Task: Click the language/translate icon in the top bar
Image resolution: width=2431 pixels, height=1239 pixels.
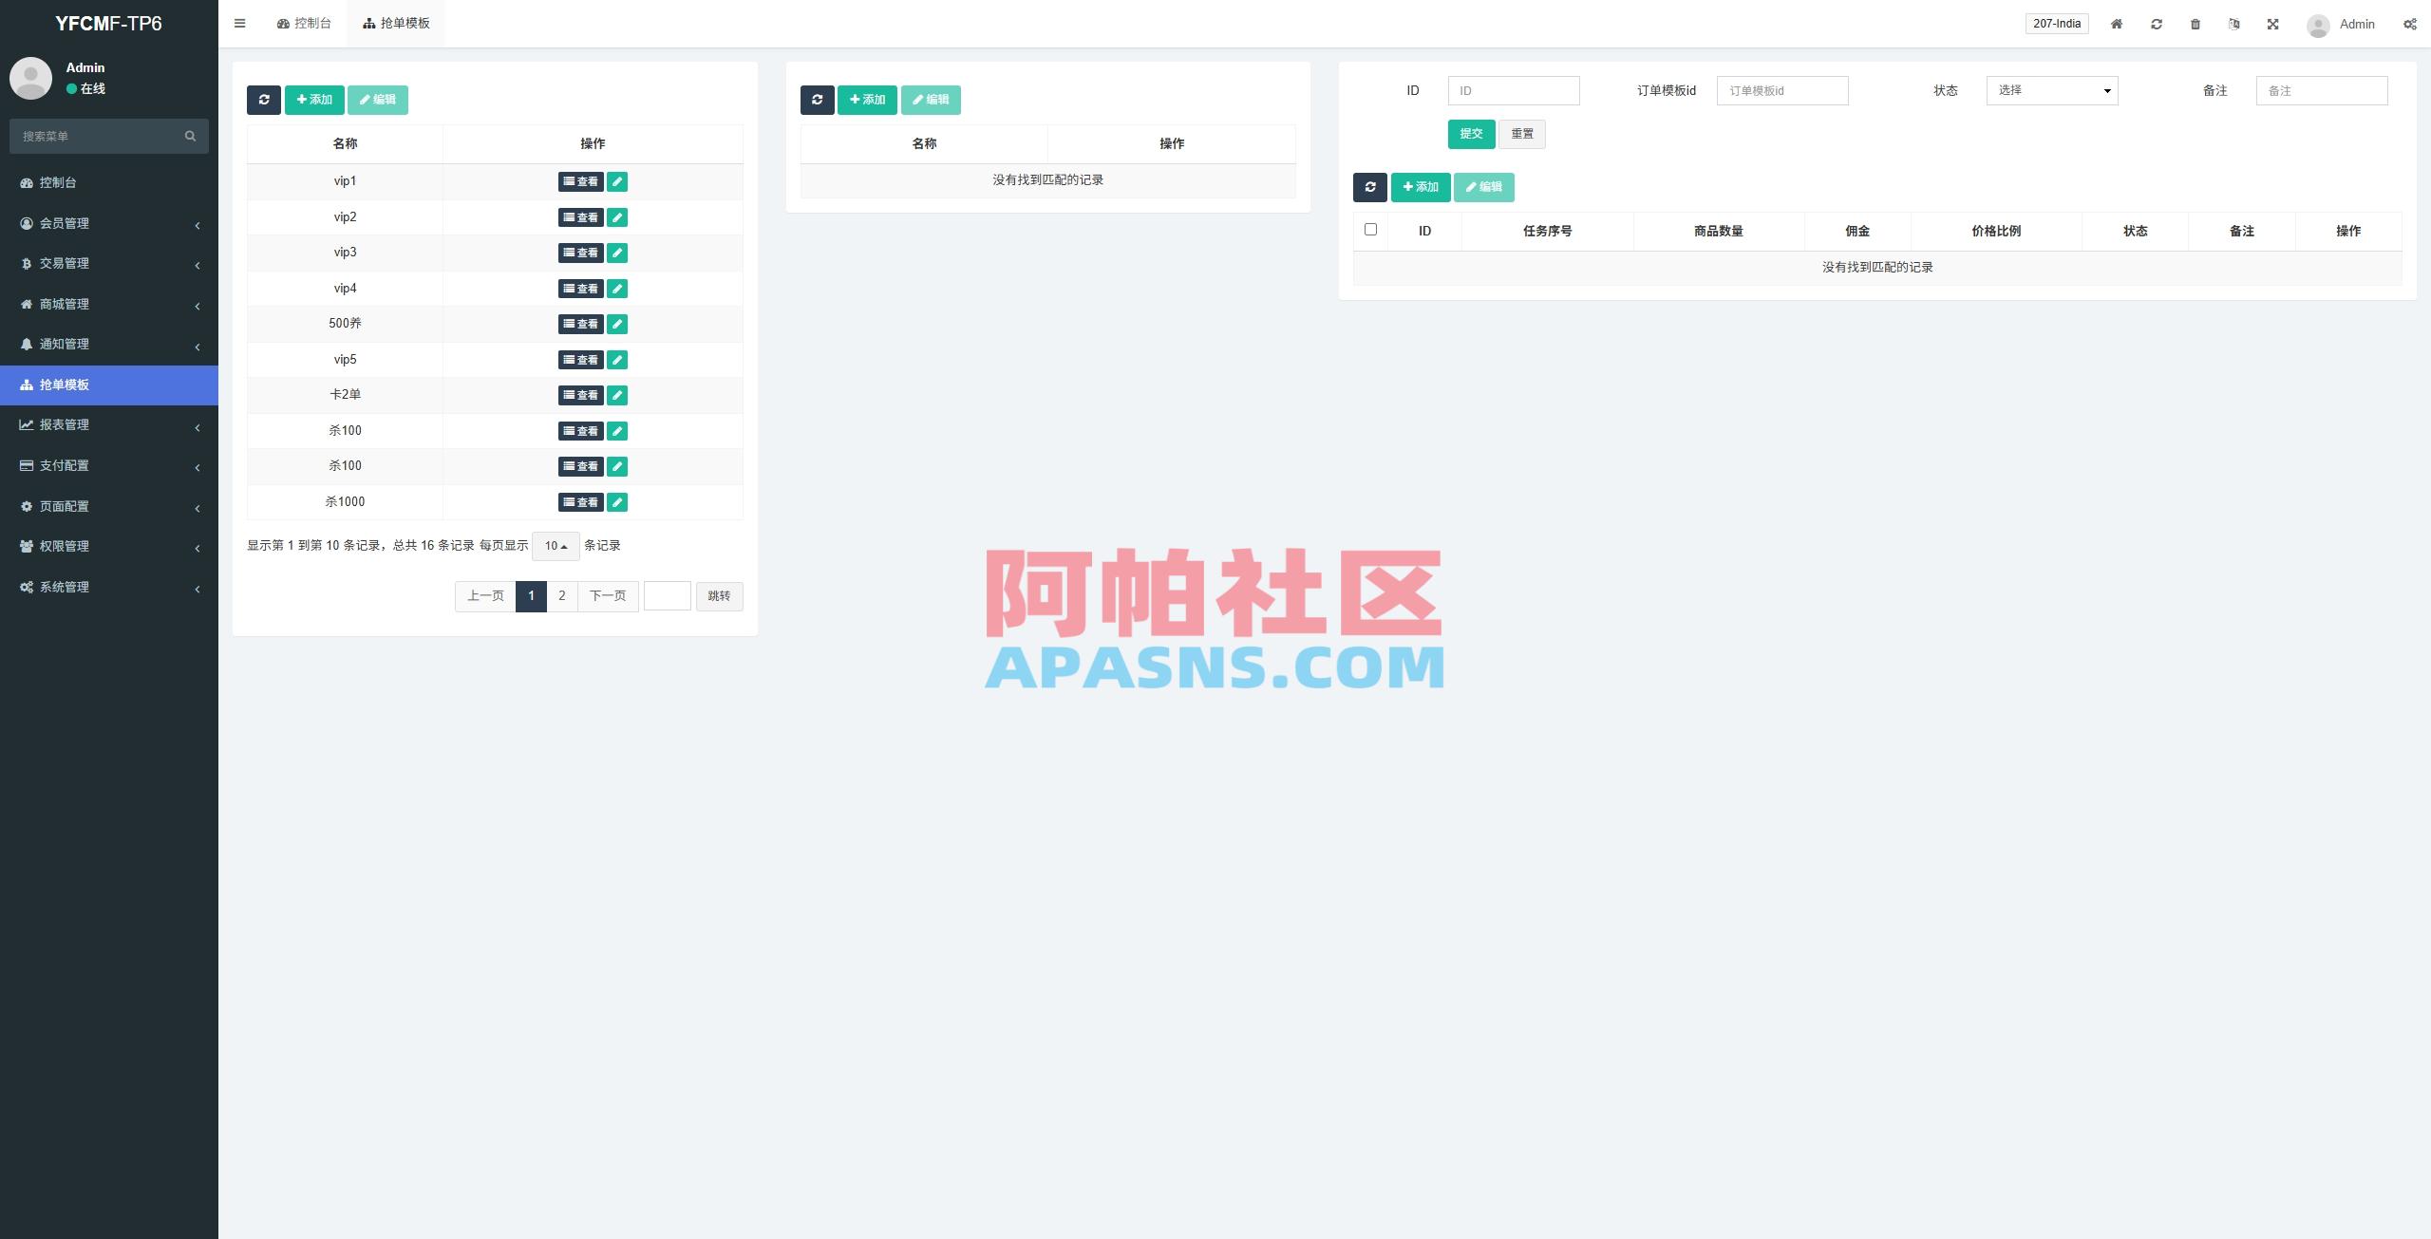Action: pos(2233,23)
